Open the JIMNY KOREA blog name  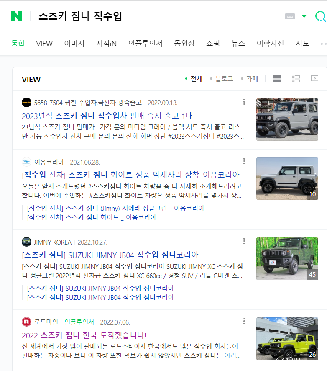pos(53,242)
